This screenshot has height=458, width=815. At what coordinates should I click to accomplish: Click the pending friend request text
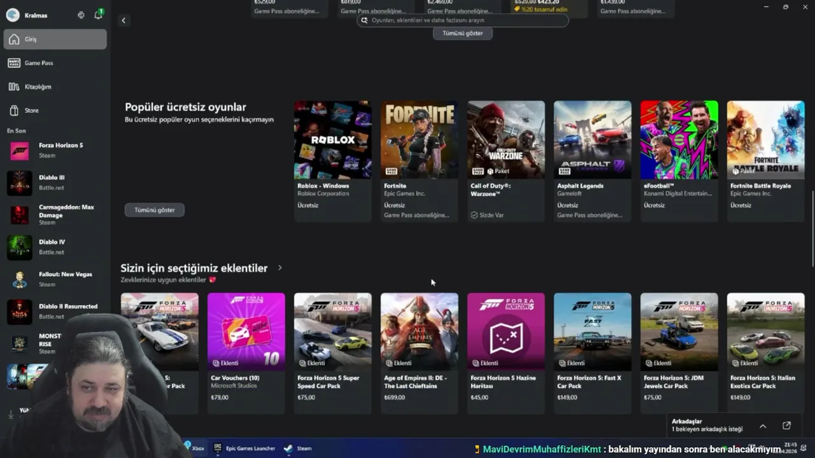click(707, 429)
